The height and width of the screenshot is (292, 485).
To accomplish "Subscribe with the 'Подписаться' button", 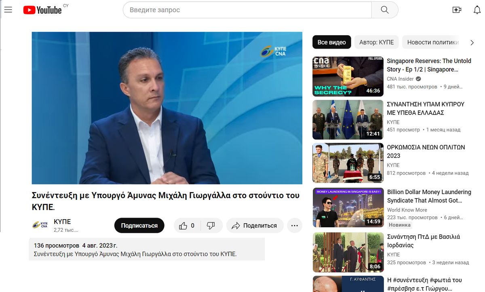I will tap(139, 226).
